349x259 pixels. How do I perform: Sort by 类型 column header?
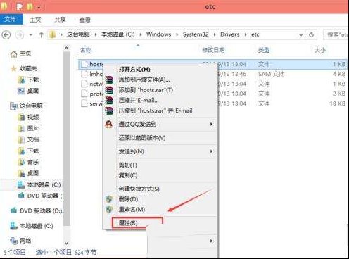pyautogui.click(x=264, y=50)
